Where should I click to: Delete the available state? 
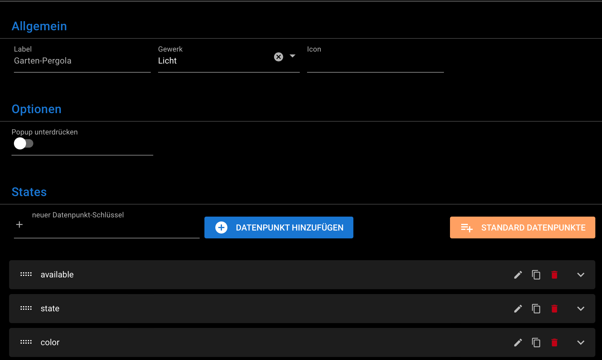click(554, 275)
